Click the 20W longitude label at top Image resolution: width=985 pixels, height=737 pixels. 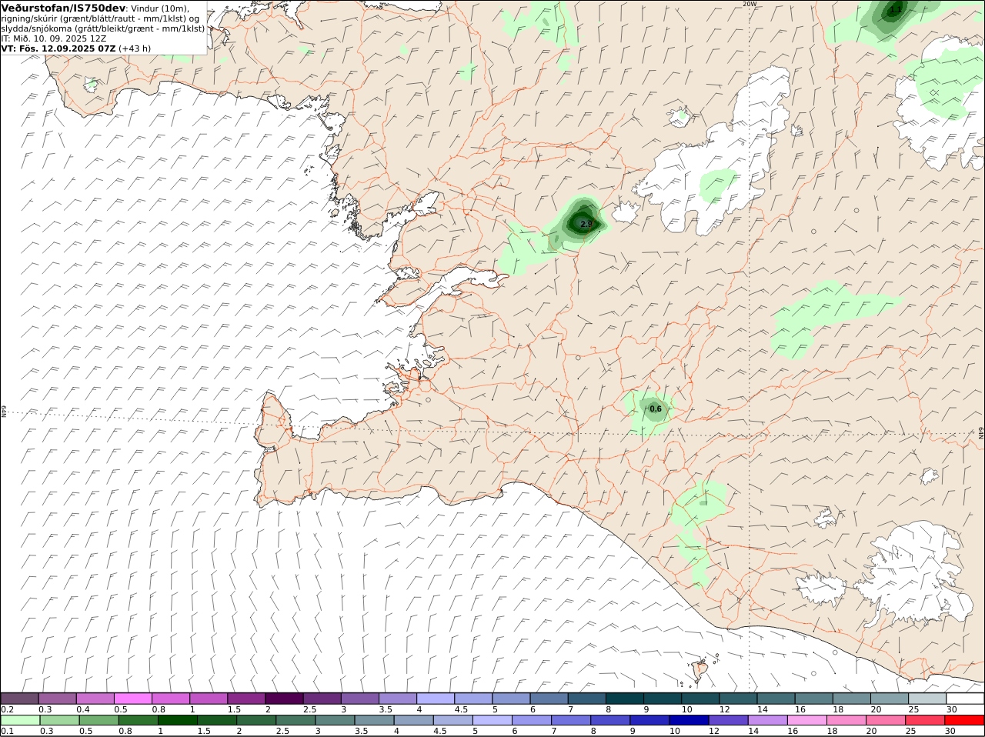750,4
